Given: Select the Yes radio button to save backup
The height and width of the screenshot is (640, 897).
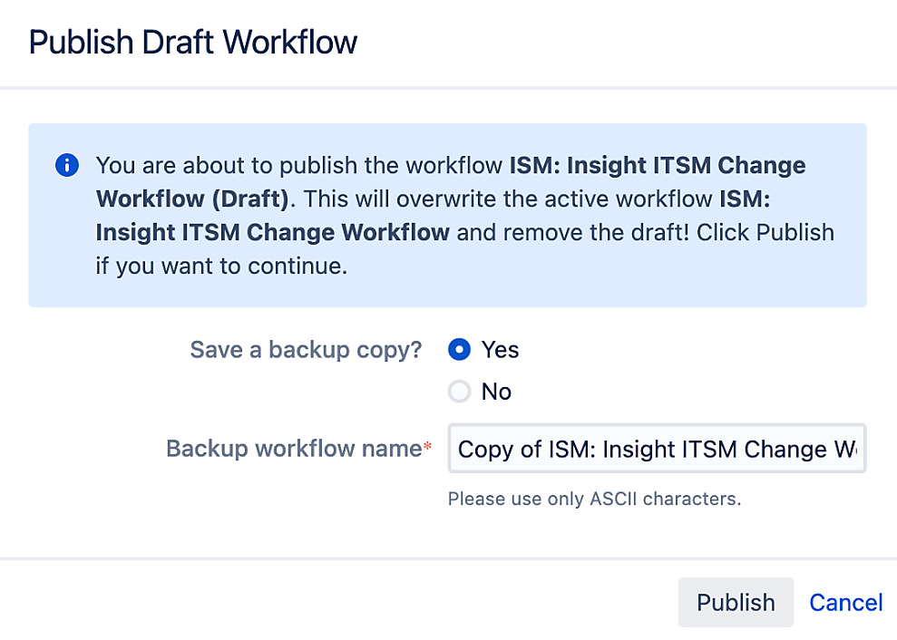Looking at the screenshot, I should 460,349.
